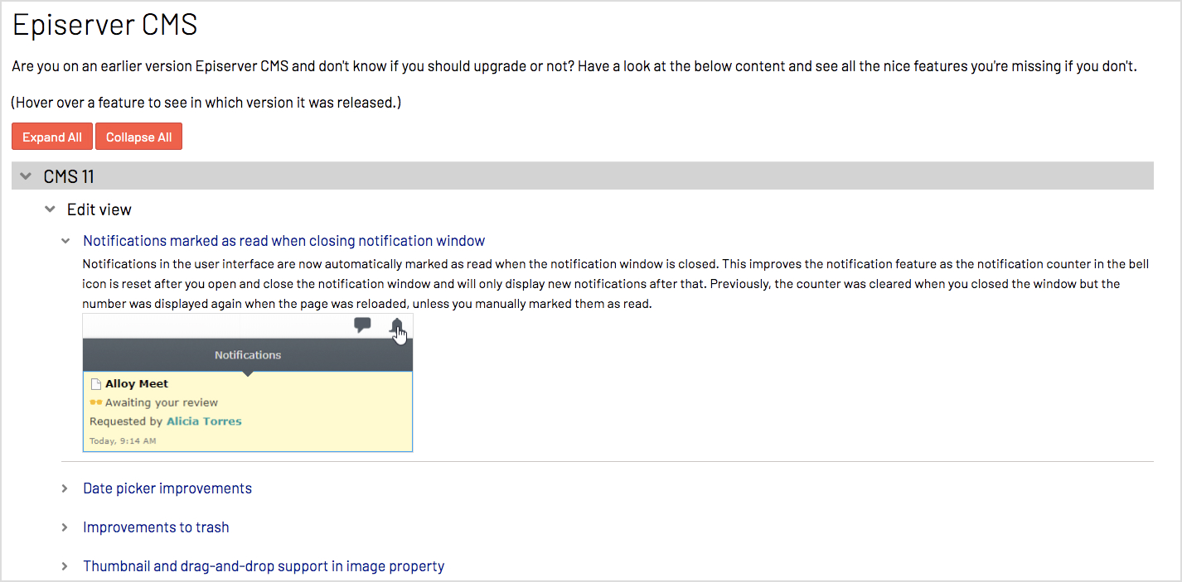
Task: Click the Alicia Torres name link
Action: 204,421
